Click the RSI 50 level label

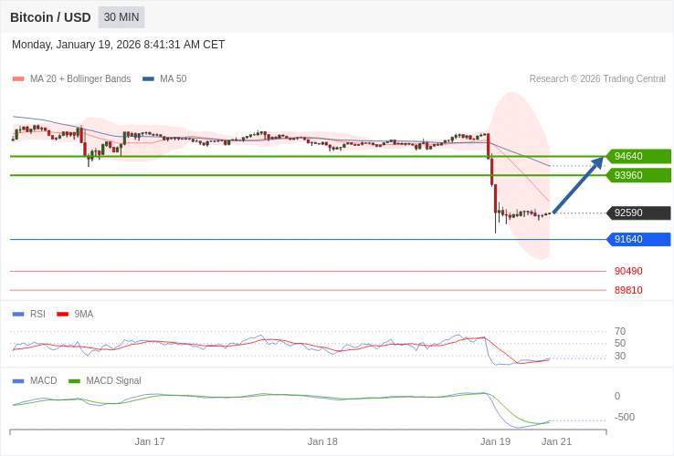tap(620, 344)
